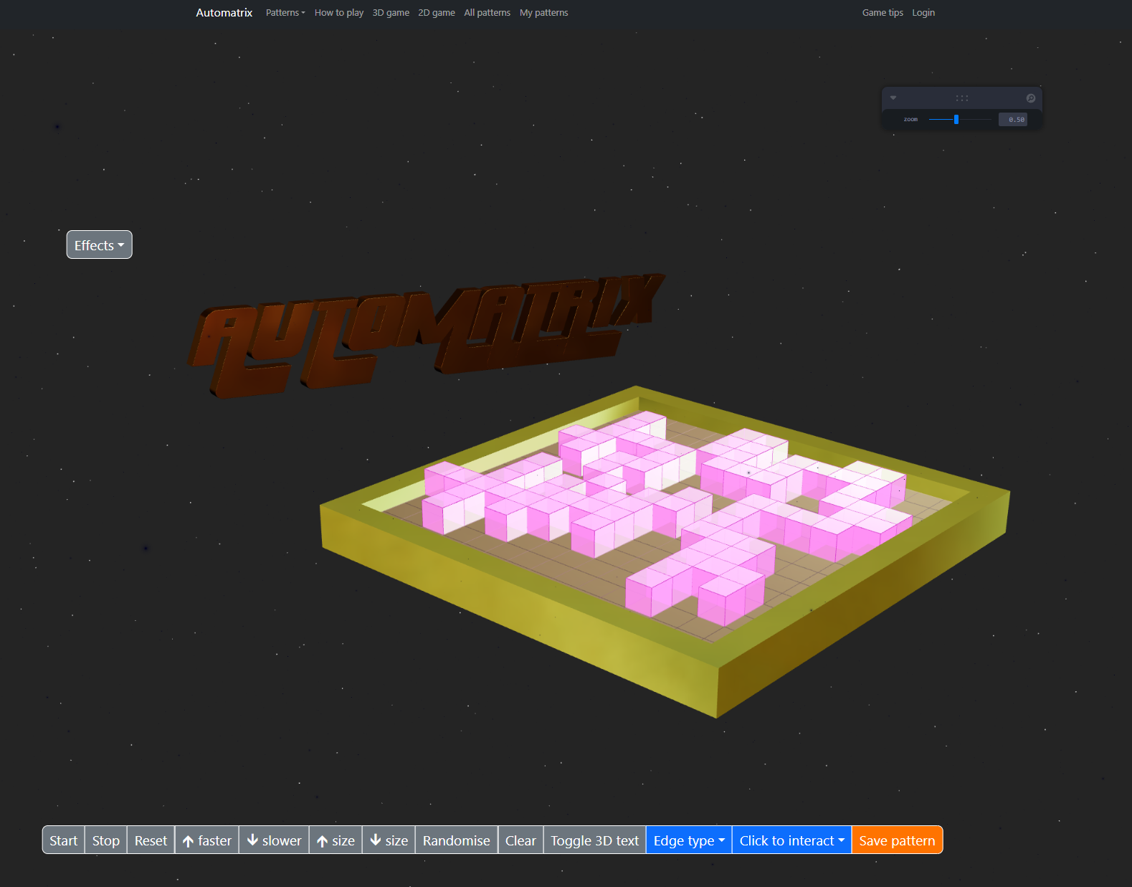The height and width of the screenshot is (887, 1132).
Task: Start the simulation
Action: click(64, 840)
